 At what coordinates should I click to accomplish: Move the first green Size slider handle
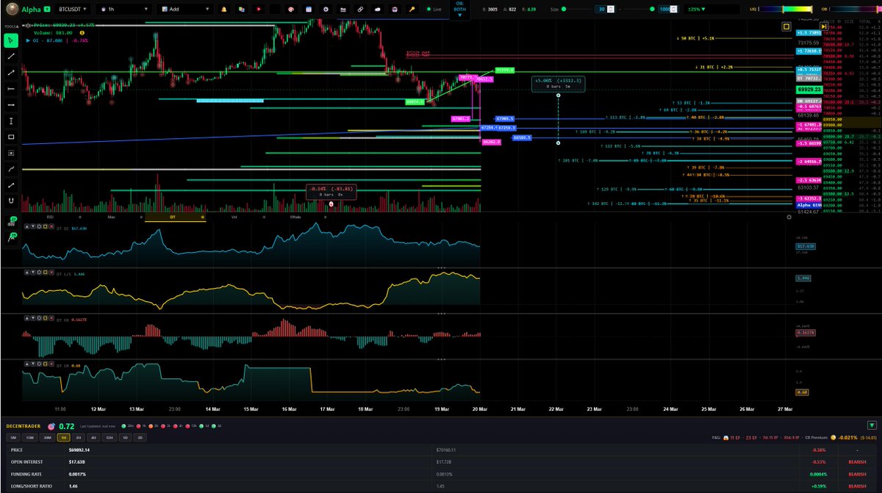click(x=564, y=9)
